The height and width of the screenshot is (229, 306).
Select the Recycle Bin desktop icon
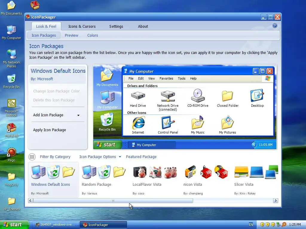click(x=11, y=81)
